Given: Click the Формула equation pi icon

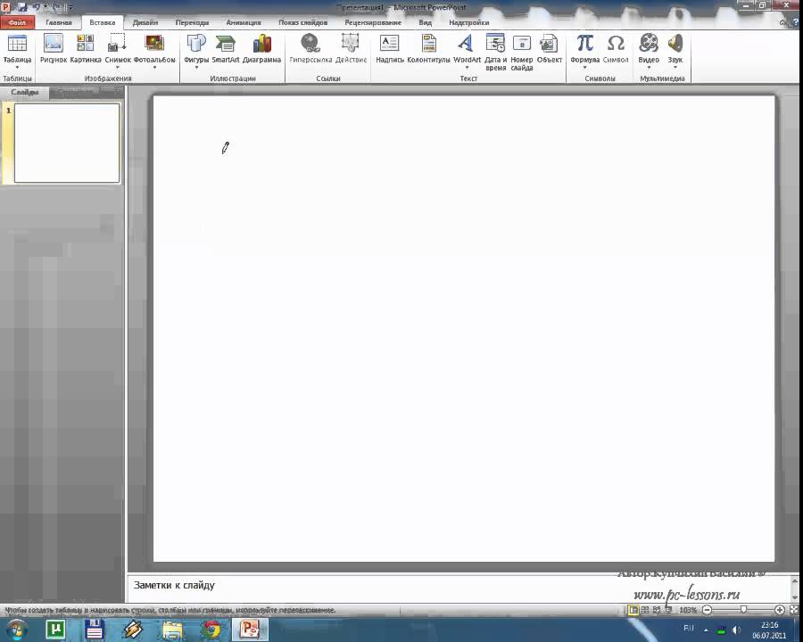Looking at the screenshot, I should coord(584,43).
